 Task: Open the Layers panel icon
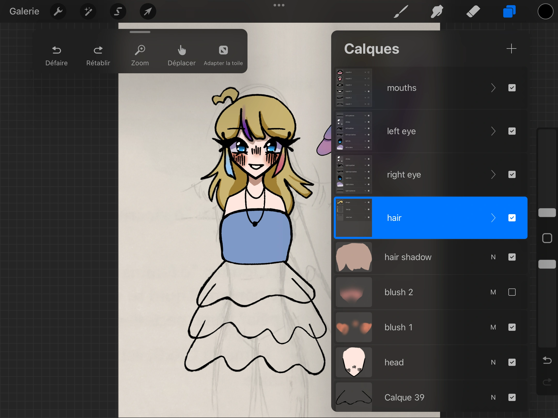coord(509,11)
